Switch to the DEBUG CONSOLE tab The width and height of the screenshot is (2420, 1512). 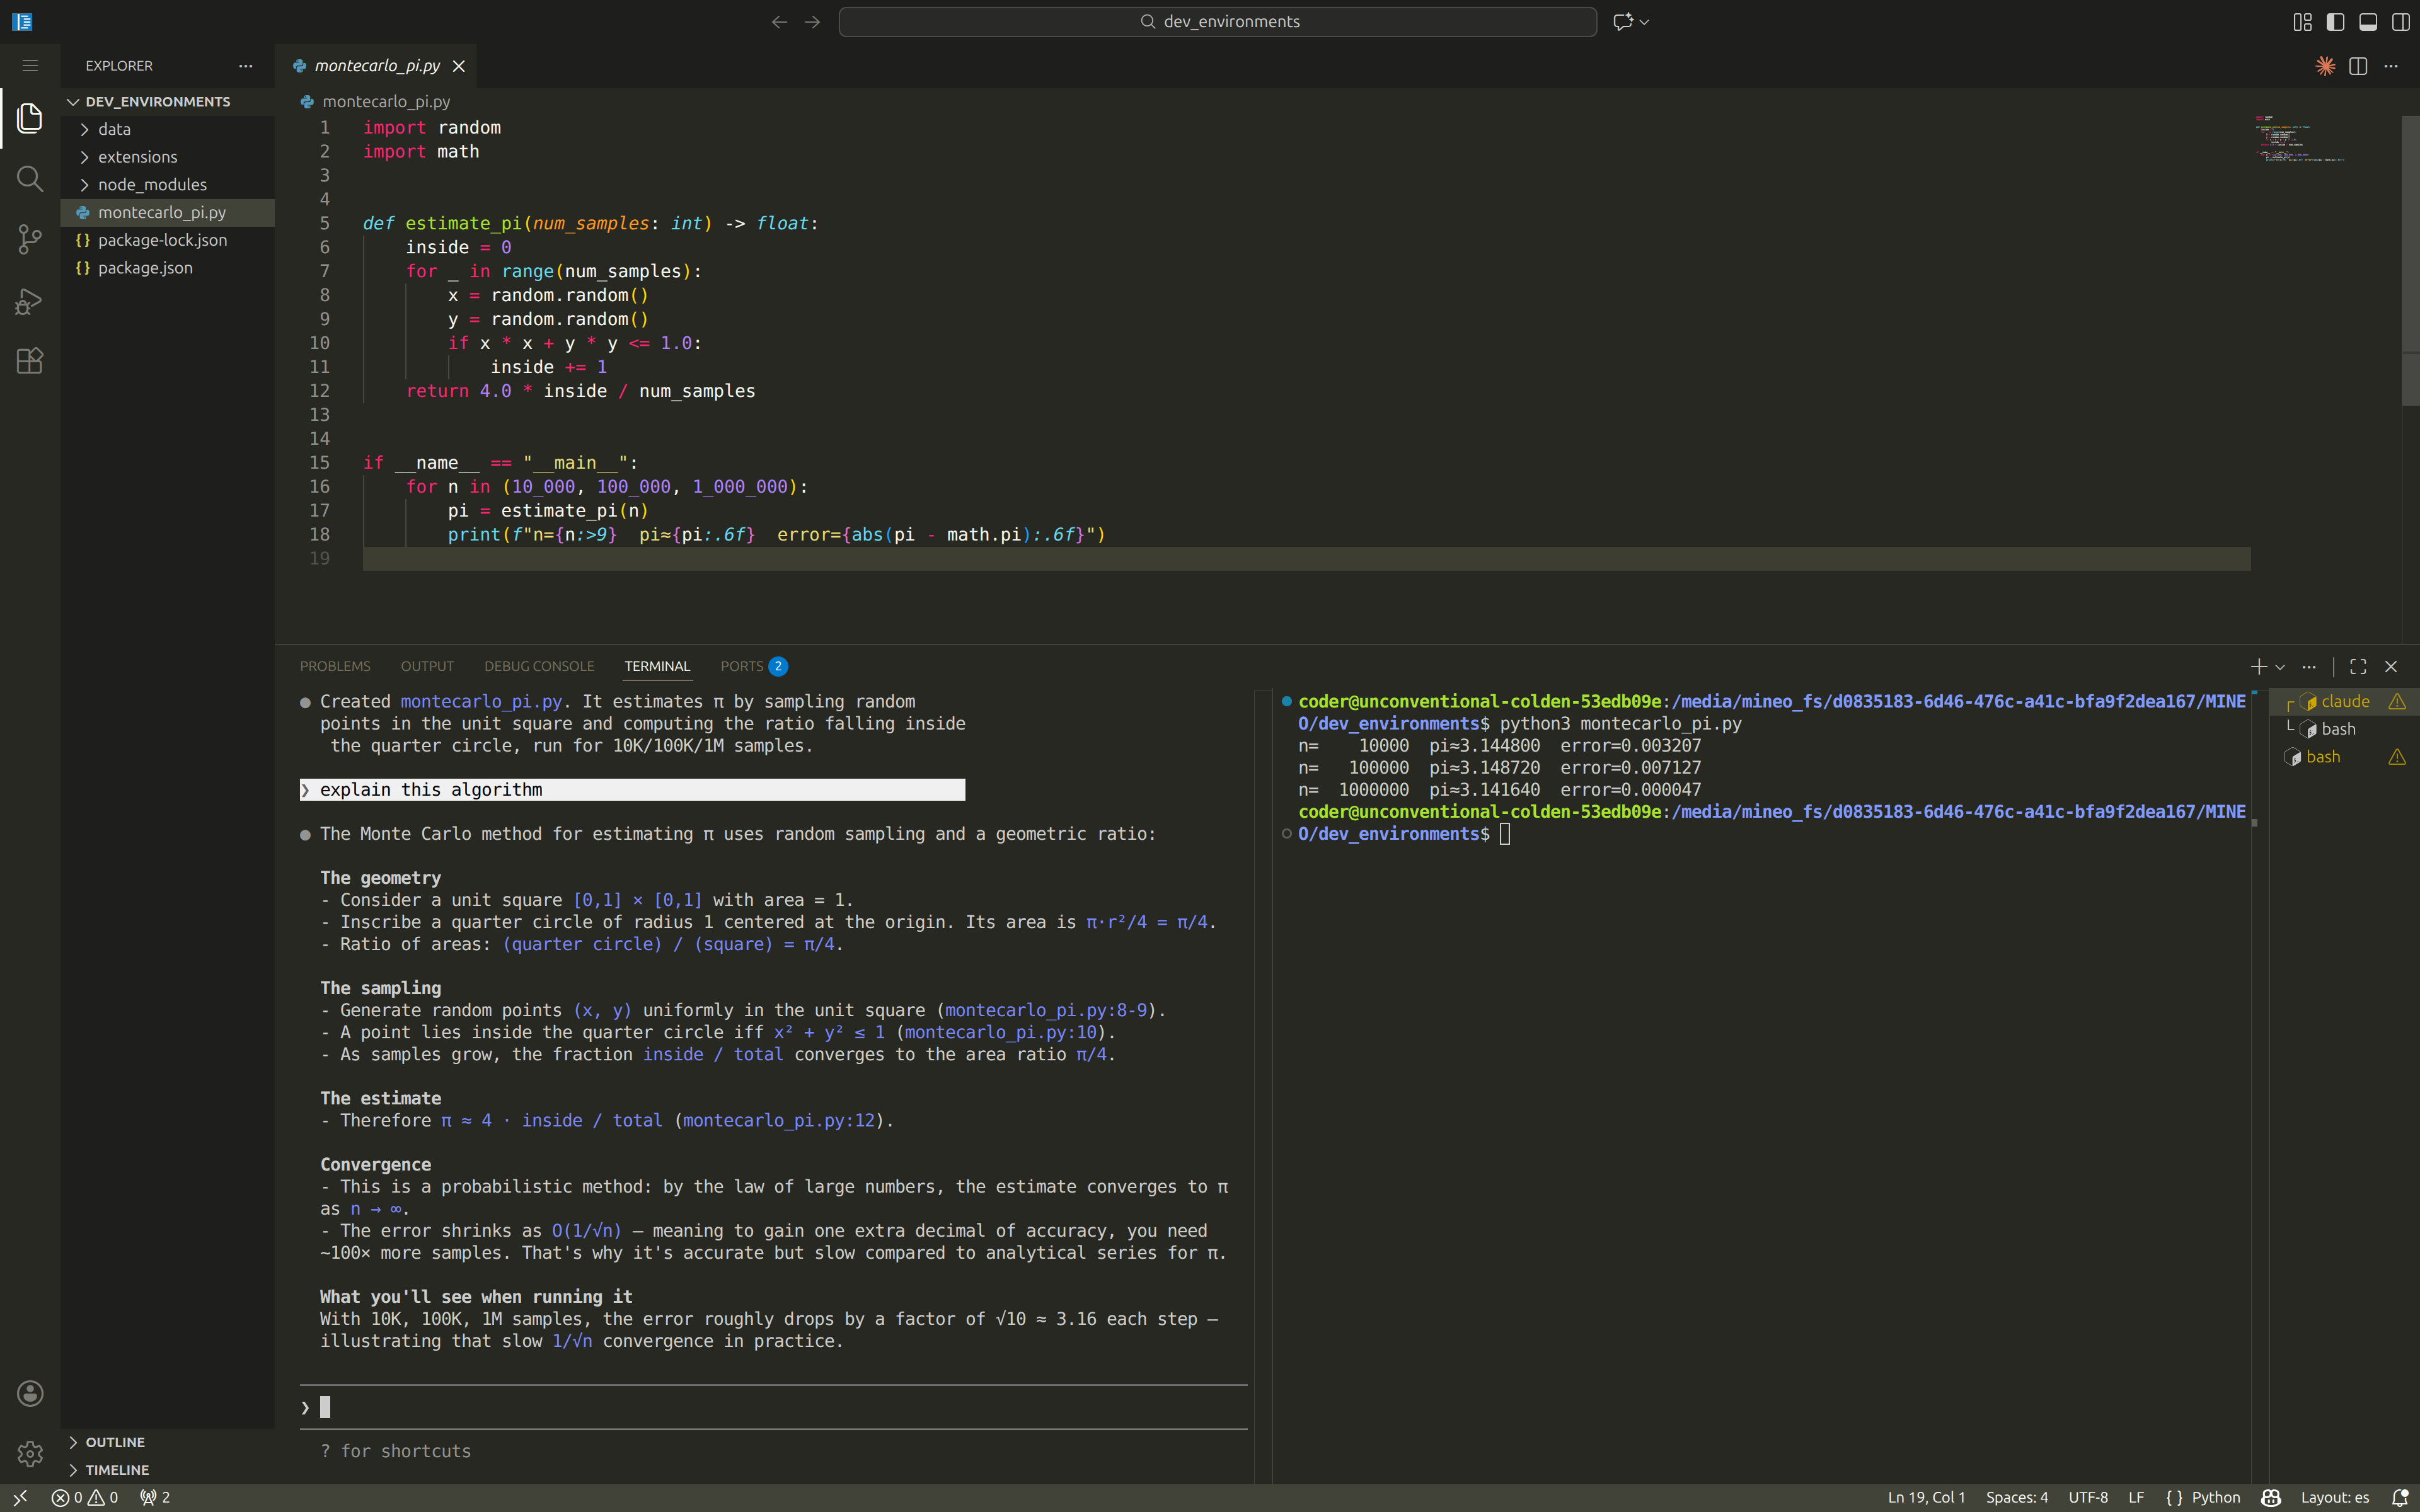click(539, 666)
